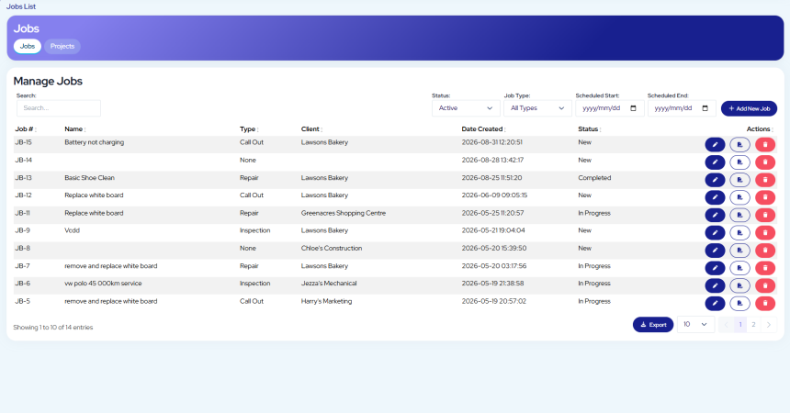The image size is (790, 413).
Task: Open the Scheduled End calendar picker icon
Action: pyautogui.click(x=705, y=108)
